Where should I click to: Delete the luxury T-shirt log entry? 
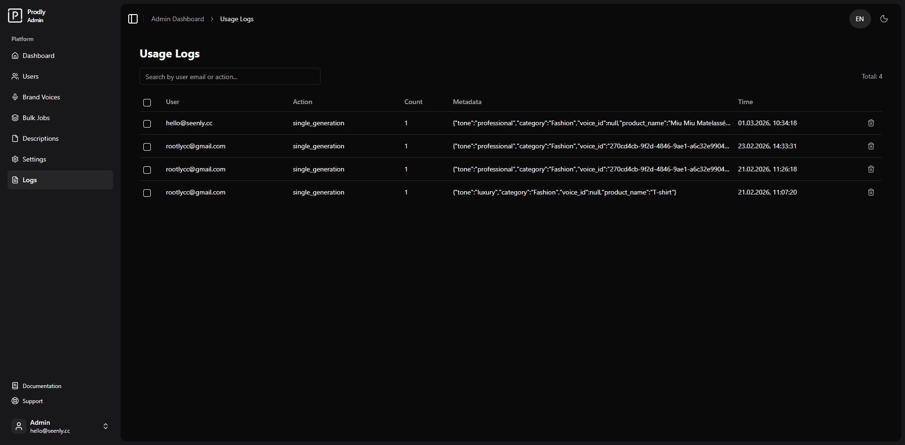click(870, 192)
